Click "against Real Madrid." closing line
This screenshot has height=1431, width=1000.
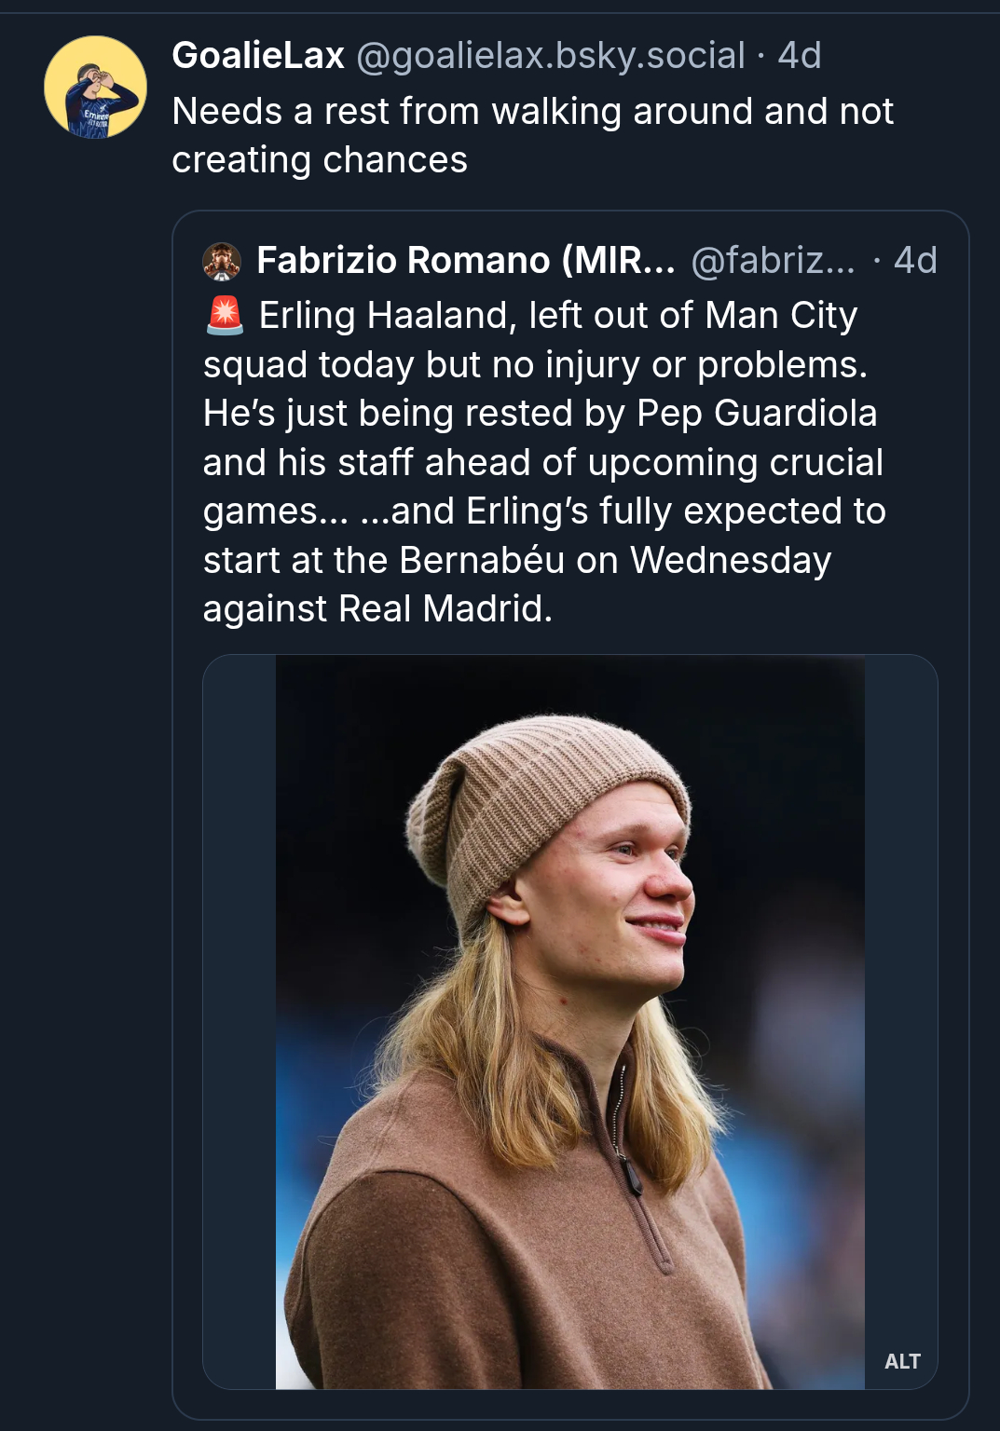click(x=377, y=609)
